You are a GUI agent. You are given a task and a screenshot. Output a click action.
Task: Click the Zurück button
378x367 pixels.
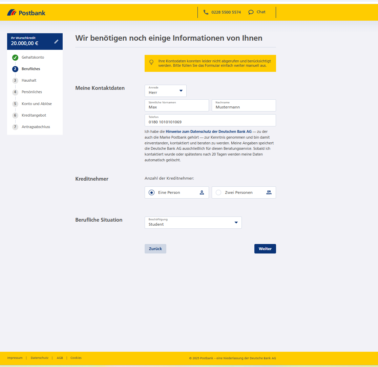pos(155,249)
